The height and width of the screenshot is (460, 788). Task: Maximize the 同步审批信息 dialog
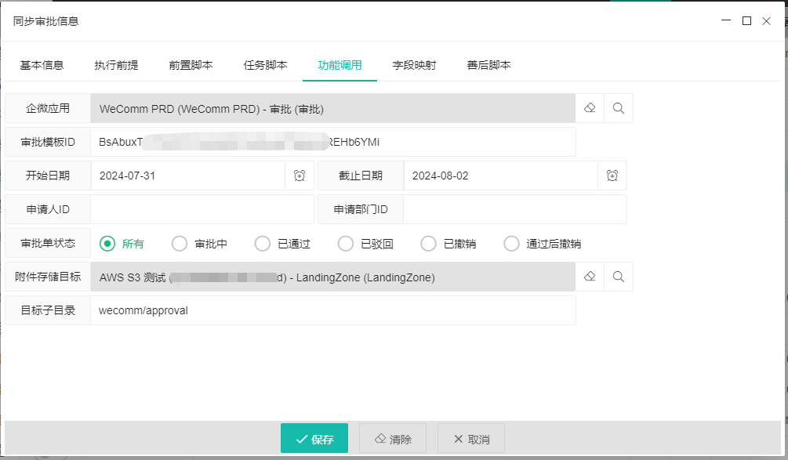coord(746,20)
